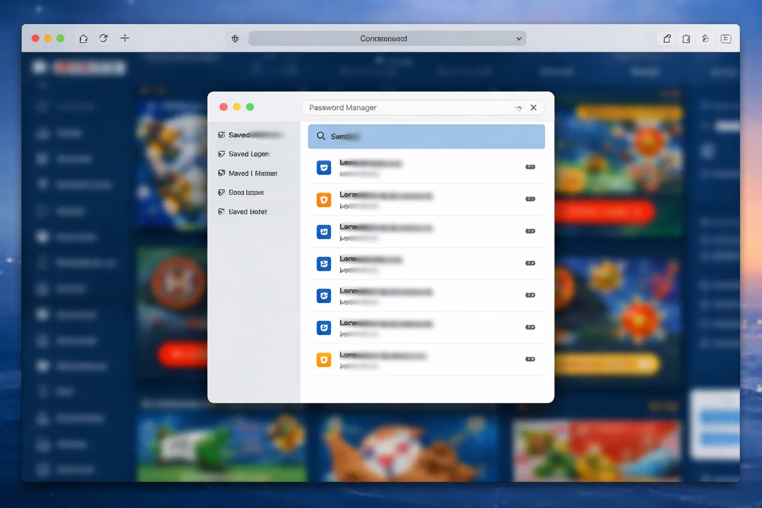The image size is (762, 508).
Task: Click the orange shield icon in the last password row
Action: 324,360
